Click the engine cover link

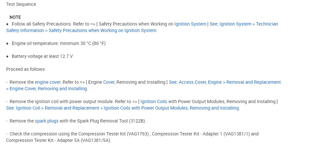(46, 82)
